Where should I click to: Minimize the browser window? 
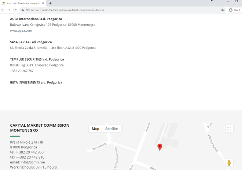click(x=228, y=1)
